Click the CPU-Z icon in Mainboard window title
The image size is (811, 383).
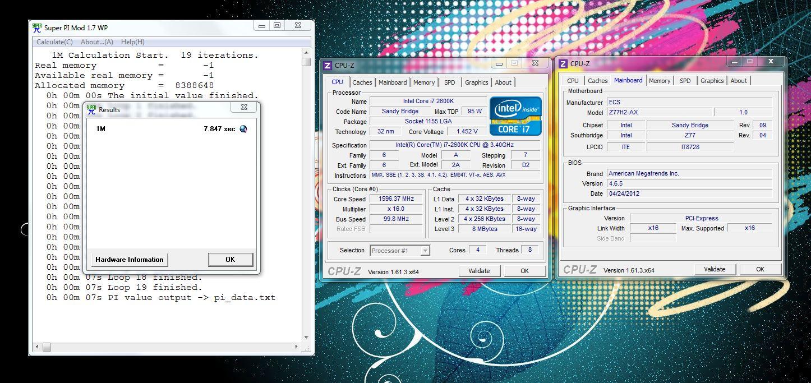click(x=563, y=63)
